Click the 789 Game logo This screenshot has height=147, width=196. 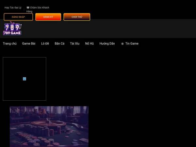[12, 29]
